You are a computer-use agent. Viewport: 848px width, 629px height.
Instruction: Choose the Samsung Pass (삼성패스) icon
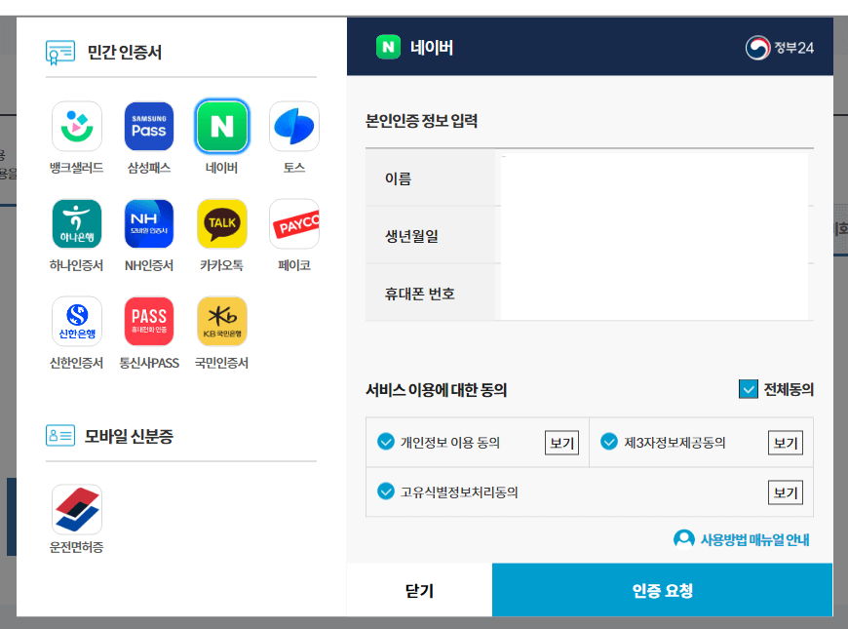(149, 126)
